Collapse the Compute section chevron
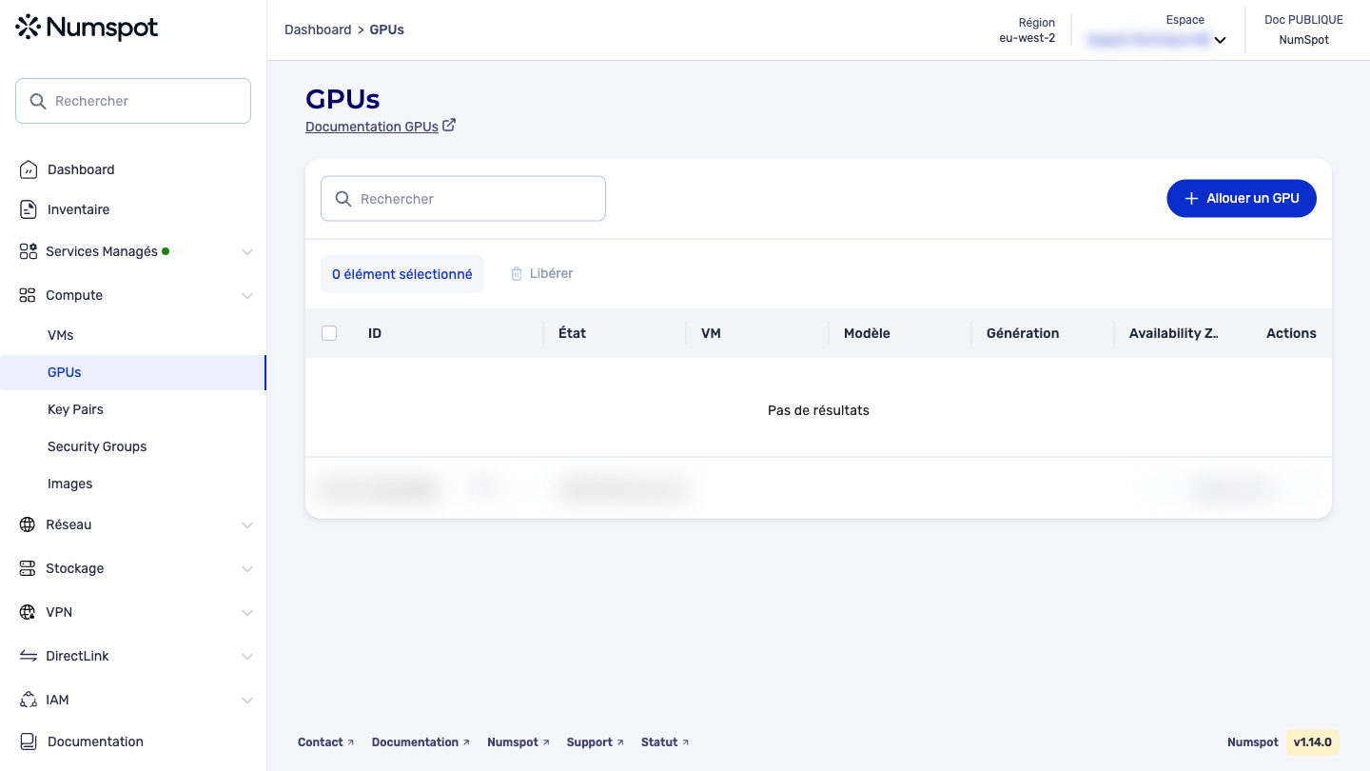Image resolution: width=1370 pixels, height=771 pixels. click(x=247, y=296)
